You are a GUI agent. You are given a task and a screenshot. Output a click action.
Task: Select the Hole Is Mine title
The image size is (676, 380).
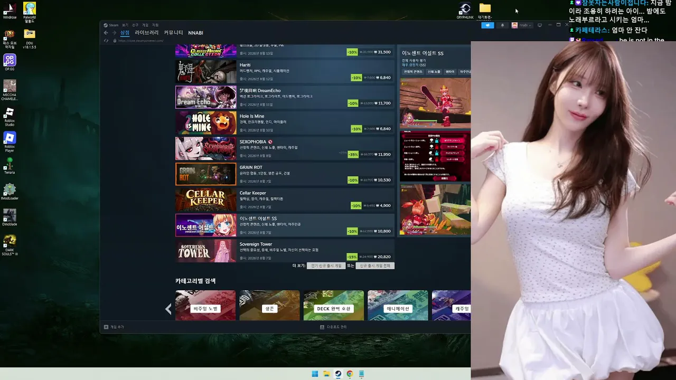click(x=252, y=116)
